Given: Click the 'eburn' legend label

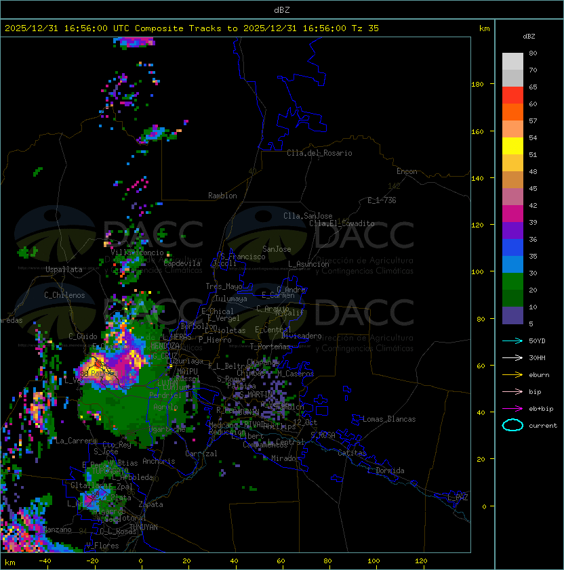Looking at the screenshot, I should point(539,375).
